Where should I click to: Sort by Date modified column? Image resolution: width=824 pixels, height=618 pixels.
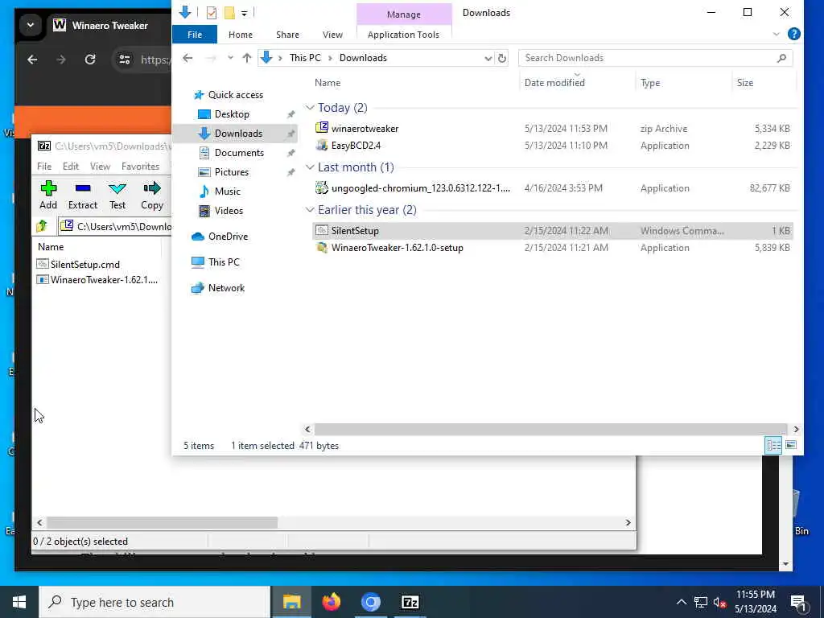point(554,83)
